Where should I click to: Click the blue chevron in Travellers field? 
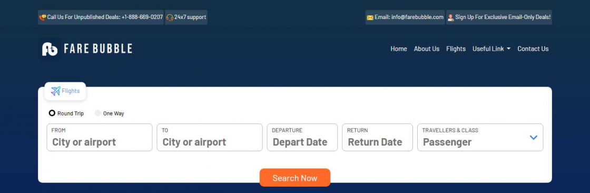point(533,138)
